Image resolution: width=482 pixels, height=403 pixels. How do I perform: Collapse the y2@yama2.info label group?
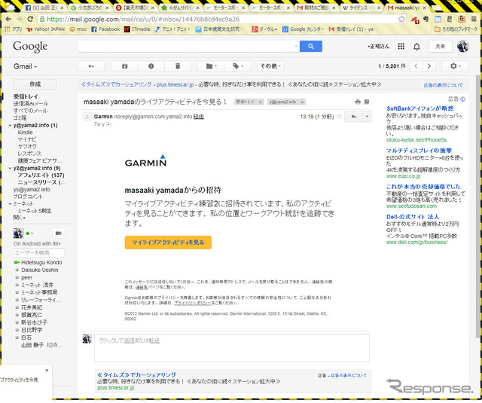(x=10, y=168)
